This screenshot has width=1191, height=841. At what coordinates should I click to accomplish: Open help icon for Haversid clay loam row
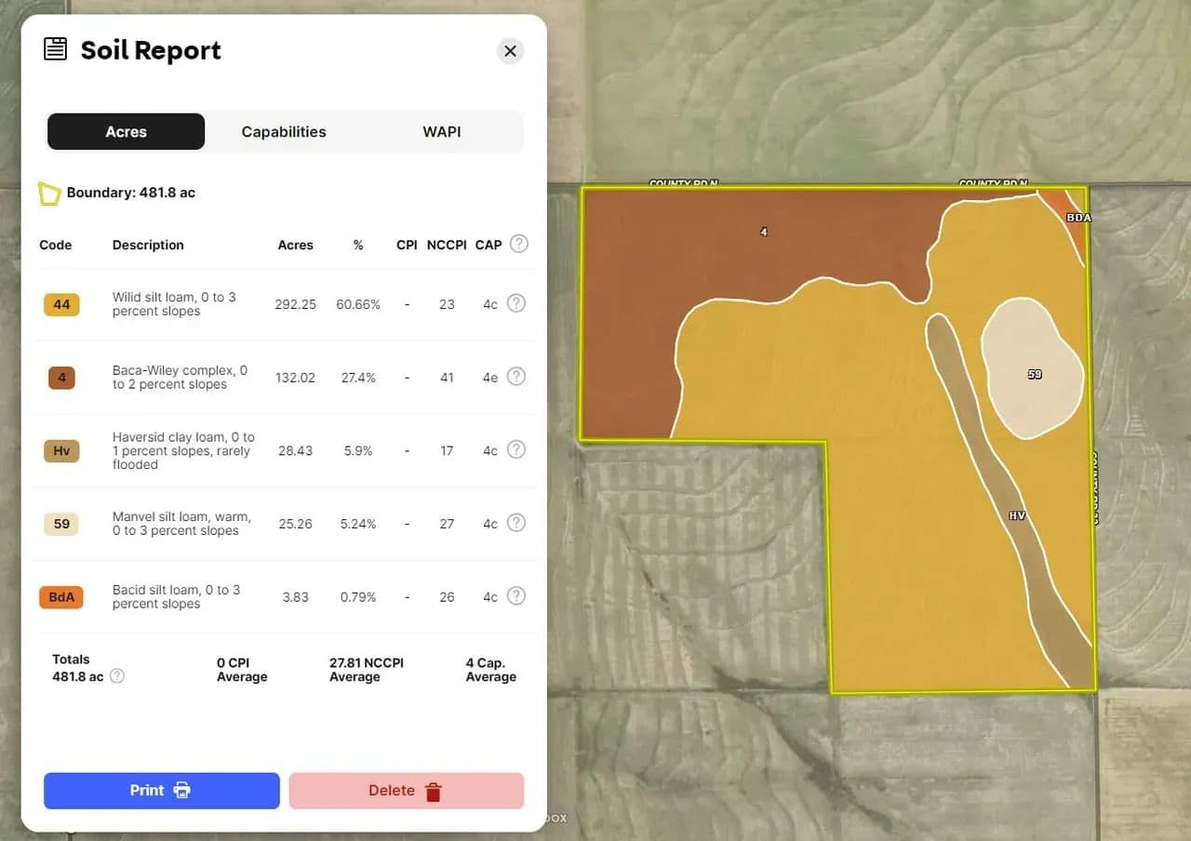[516, 450]
